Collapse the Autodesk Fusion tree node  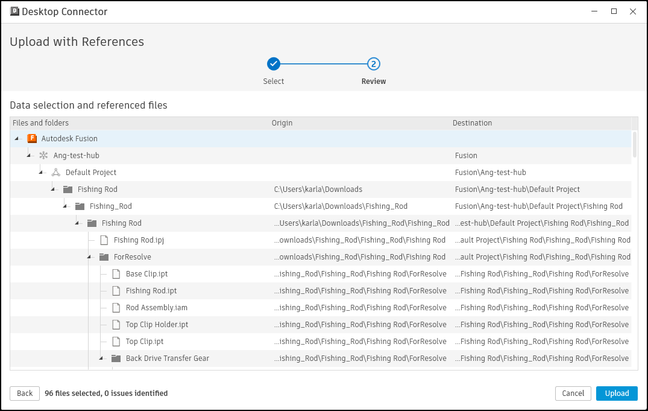tap(17, 138)
